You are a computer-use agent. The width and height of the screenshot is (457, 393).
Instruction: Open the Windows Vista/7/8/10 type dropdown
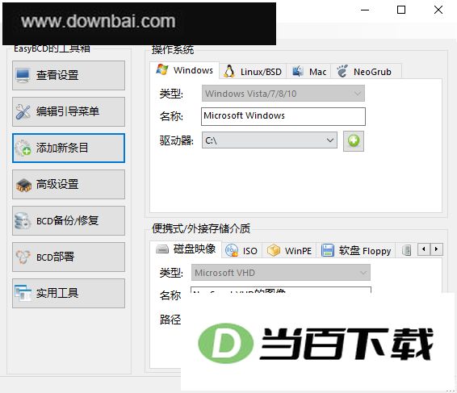(283, 94)
